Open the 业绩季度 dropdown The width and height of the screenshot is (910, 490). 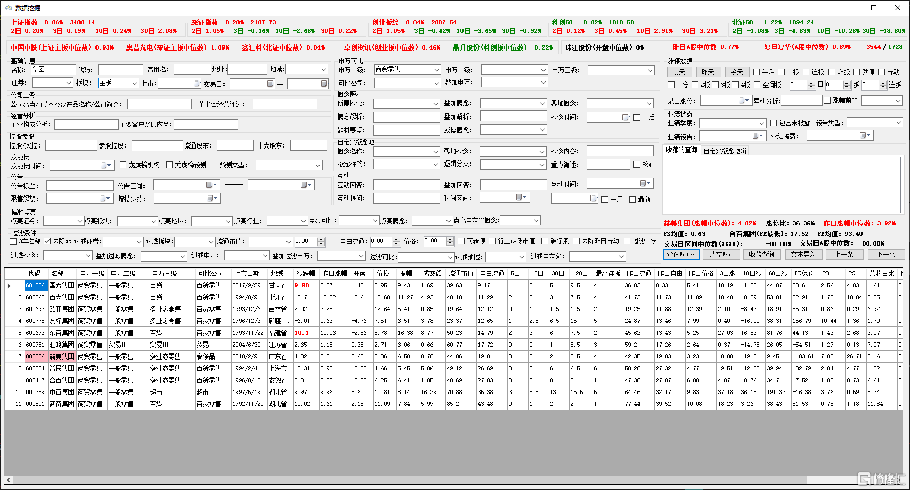pyautogui.click(x=732, y=123)
